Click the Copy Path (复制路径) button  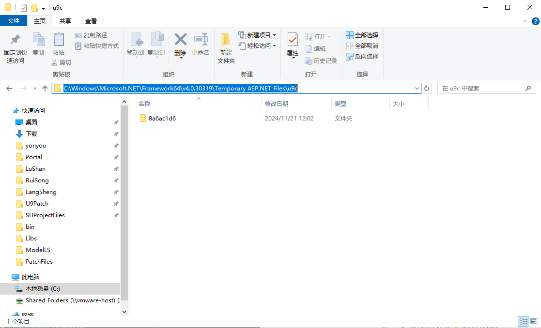click(x=91, y=35)
